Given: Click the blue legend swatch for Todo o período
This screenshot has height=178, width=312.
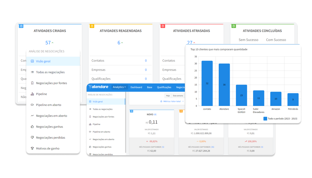Looking at the screenshot, I should click(265, 119).
